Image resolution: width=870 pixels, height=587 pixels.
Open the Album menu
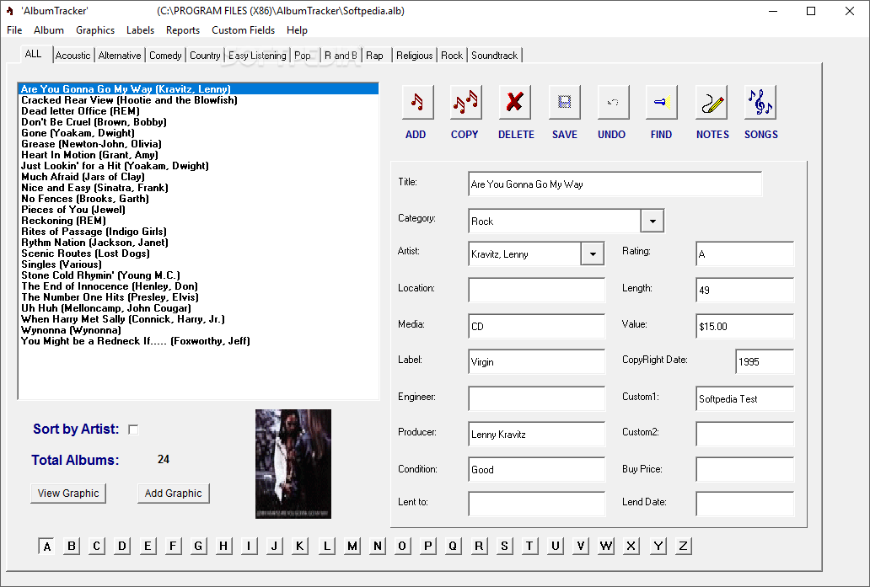pyautogui.click(x=49, y=30)
